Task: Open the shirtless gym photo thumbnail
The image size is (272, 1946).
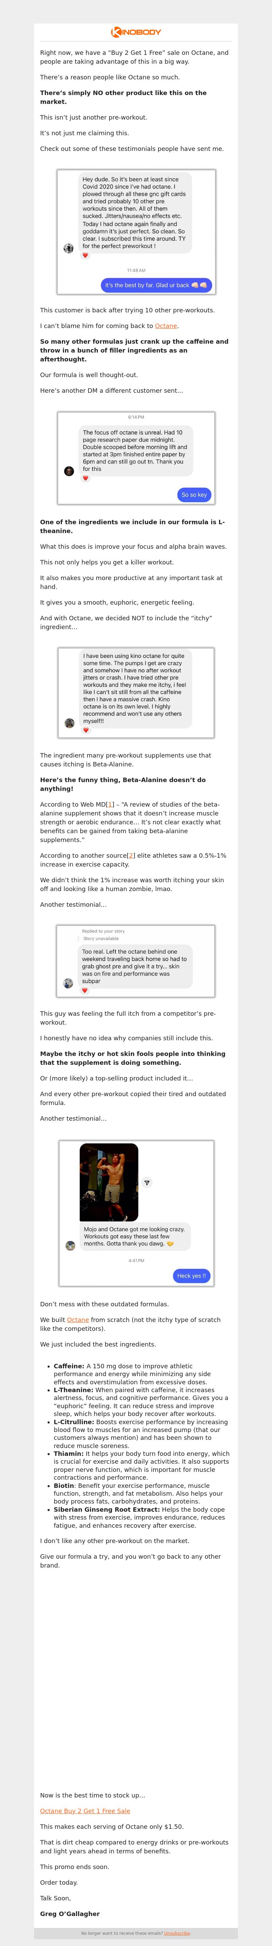Action: click(x=109, y=1182)
